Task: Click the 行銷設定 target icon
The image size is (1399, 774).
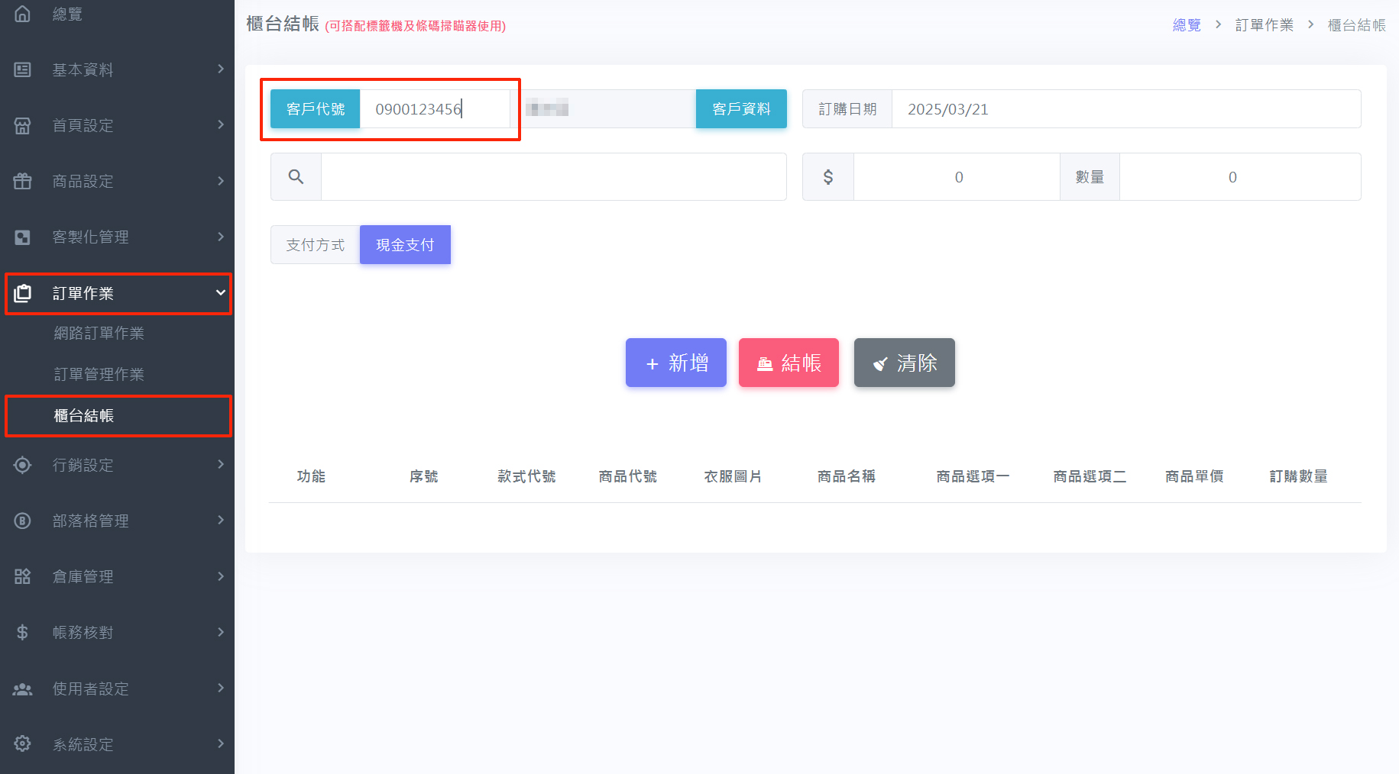Action: coord(23,465)
